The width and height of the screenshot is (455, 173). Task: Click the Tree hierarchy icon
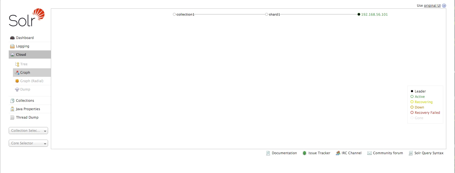click(17, 64)
